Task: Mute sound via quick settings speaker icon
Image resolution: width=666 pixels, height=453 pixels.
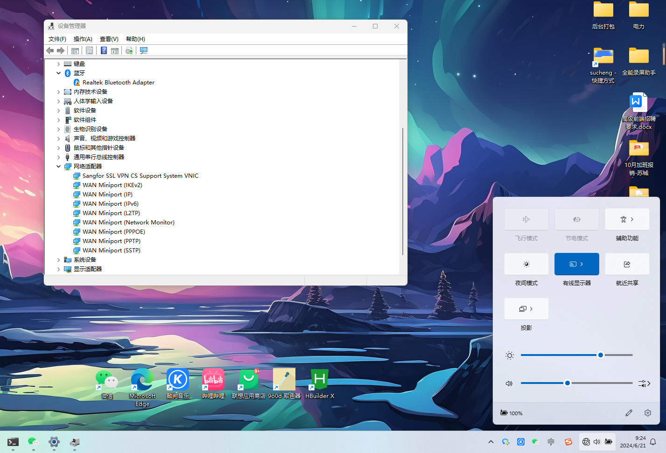Action: [x=509, y=383]
